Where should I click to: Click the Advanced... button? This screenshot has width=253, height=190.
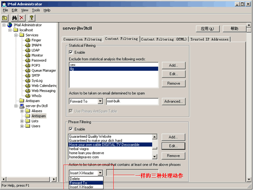click(174, 101)
